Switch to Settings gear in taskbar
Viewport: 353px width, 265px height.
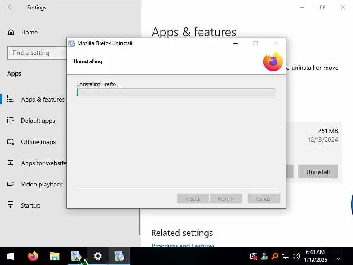pos(98,256)
